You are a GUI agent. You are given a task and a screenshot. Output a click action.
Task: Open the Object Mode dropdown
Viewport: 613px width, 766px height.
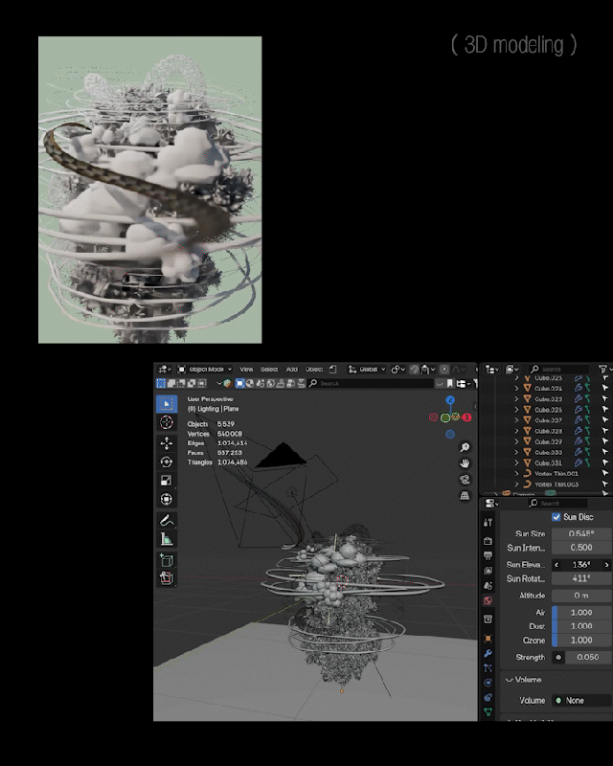pyautogui.click(x=204, y=369)
